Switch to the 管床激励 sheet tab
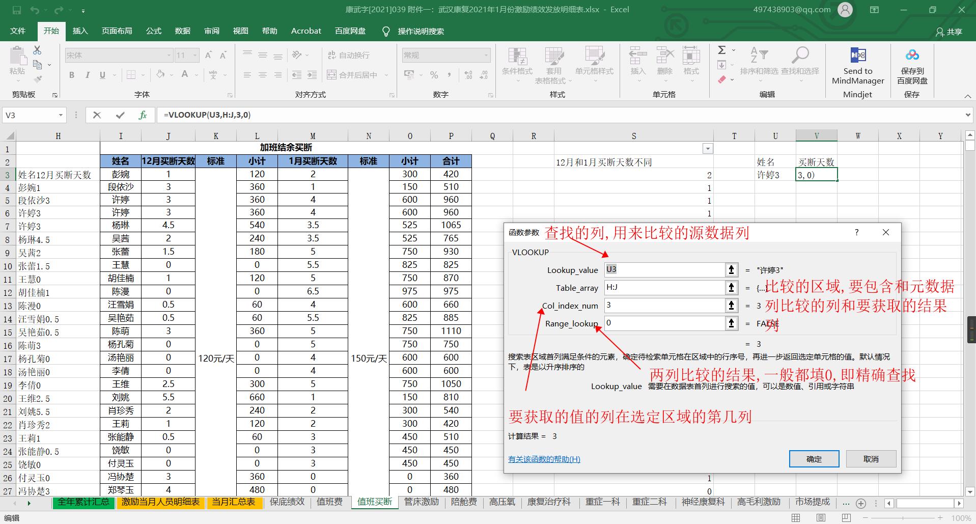Screen dimensions: 976x524 tap(422, 502)
